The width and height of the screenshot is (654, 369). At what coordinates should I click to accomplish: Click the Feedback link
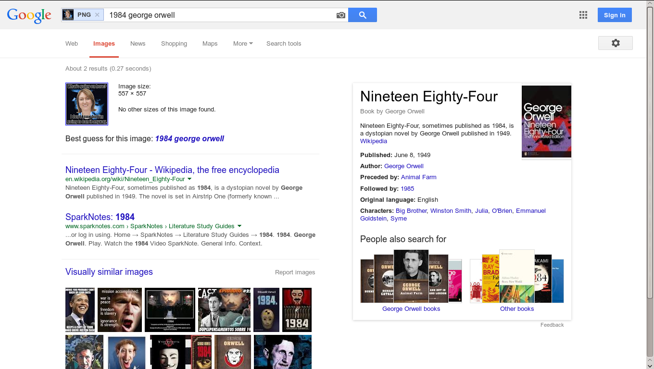tap(552, 325)
